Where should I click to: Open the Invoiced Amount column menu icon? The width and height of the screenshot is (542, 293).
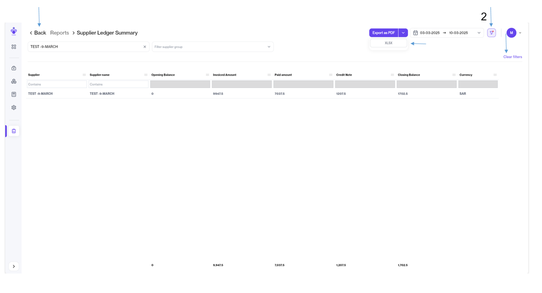point(269,75)
